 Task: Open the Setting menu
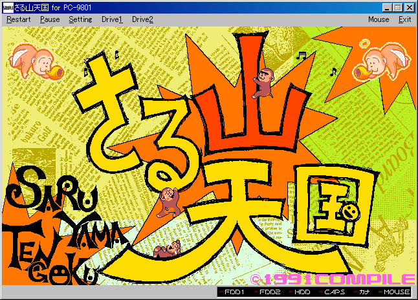[x=80, y=19]
